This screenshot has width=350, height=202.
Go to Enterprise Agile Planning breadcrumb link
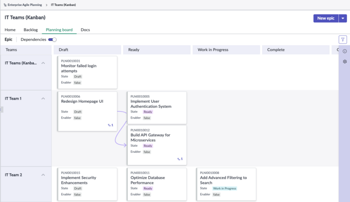click(x=25, y=5)
